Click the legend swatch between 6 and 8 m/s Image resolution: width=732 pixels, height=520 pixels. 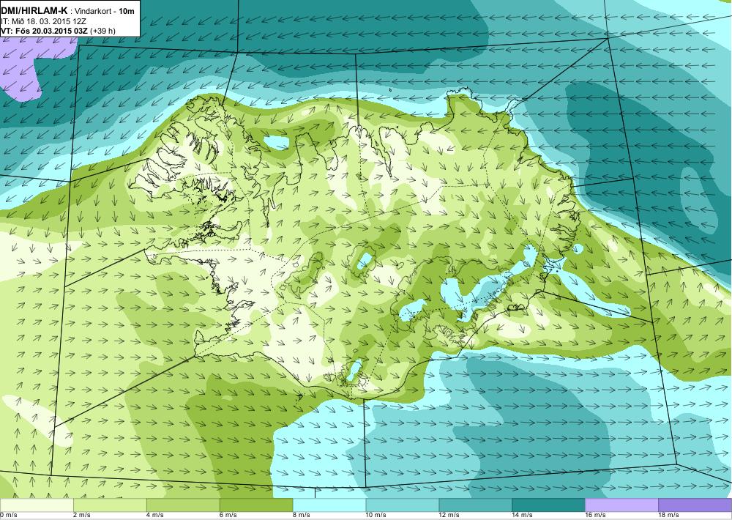point(256,505)
